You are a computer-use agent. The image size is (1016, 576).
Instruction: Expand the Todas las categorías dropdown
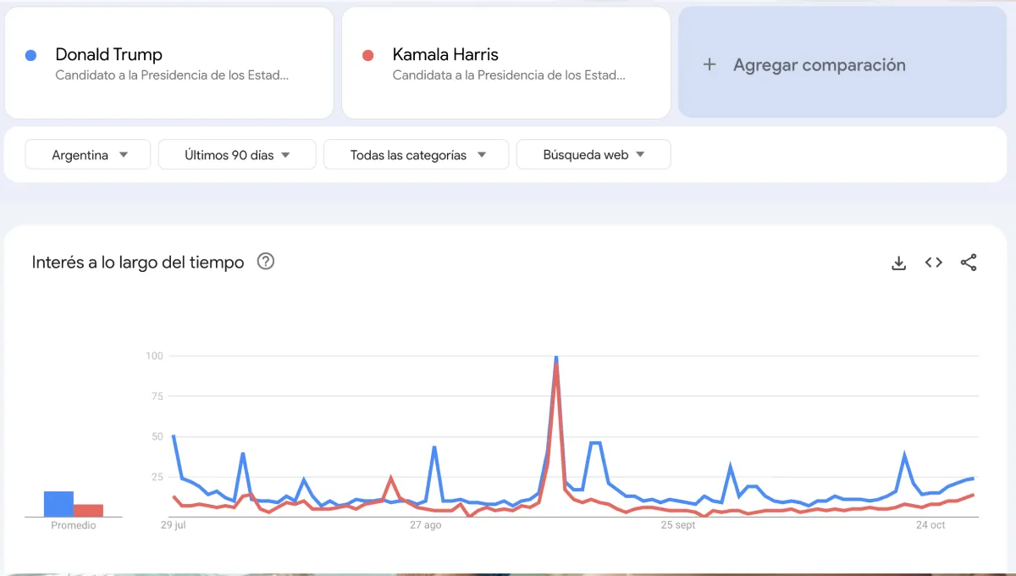416,154
